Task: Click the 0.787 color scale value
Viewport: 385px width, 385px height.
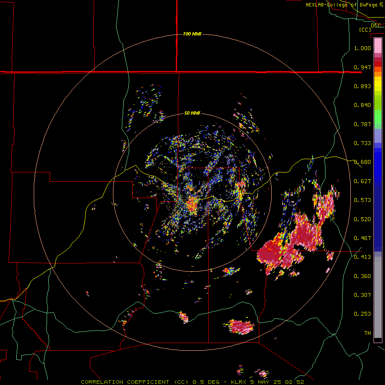Action: click(x=362, y=124)
